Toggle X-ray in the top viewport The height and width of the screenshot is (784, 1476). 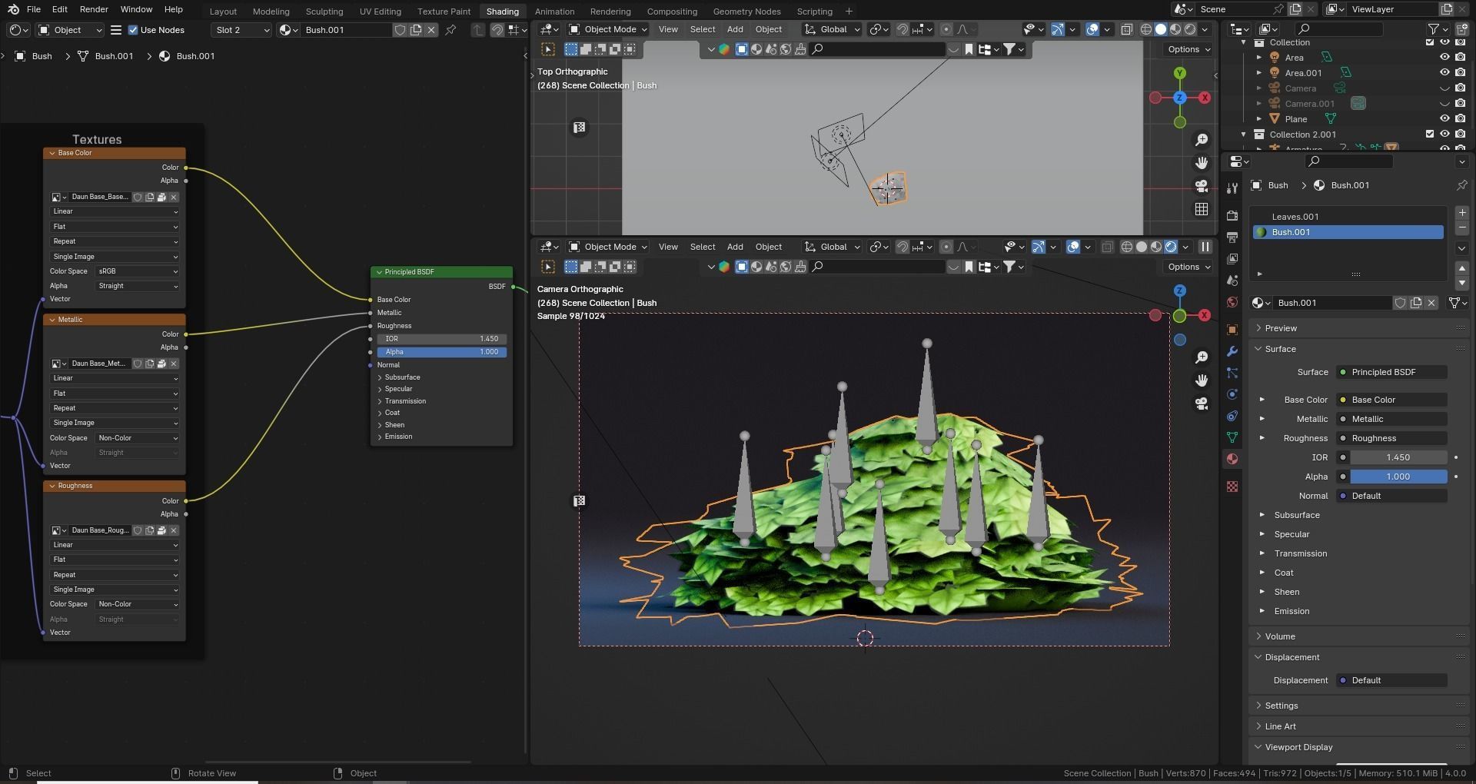1126,29
